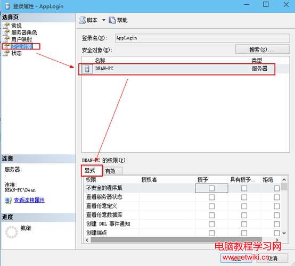Maximize the login properties window

click(x=266, y=4)
